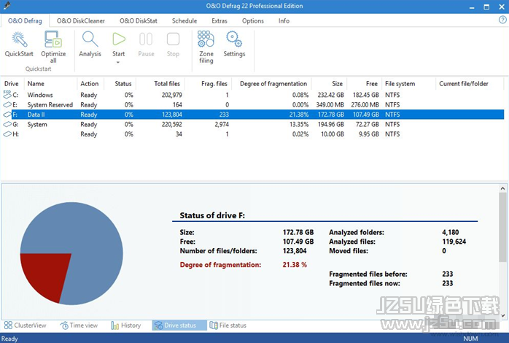Sort by the Action column header

coord(90,83)
